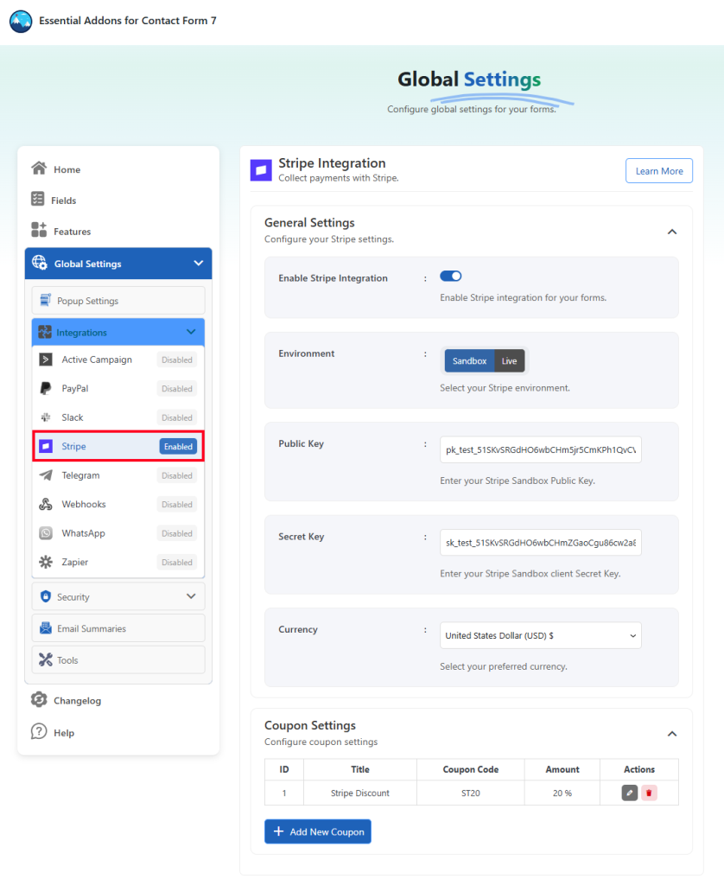Click the Slack logo icon

(45, 417)
